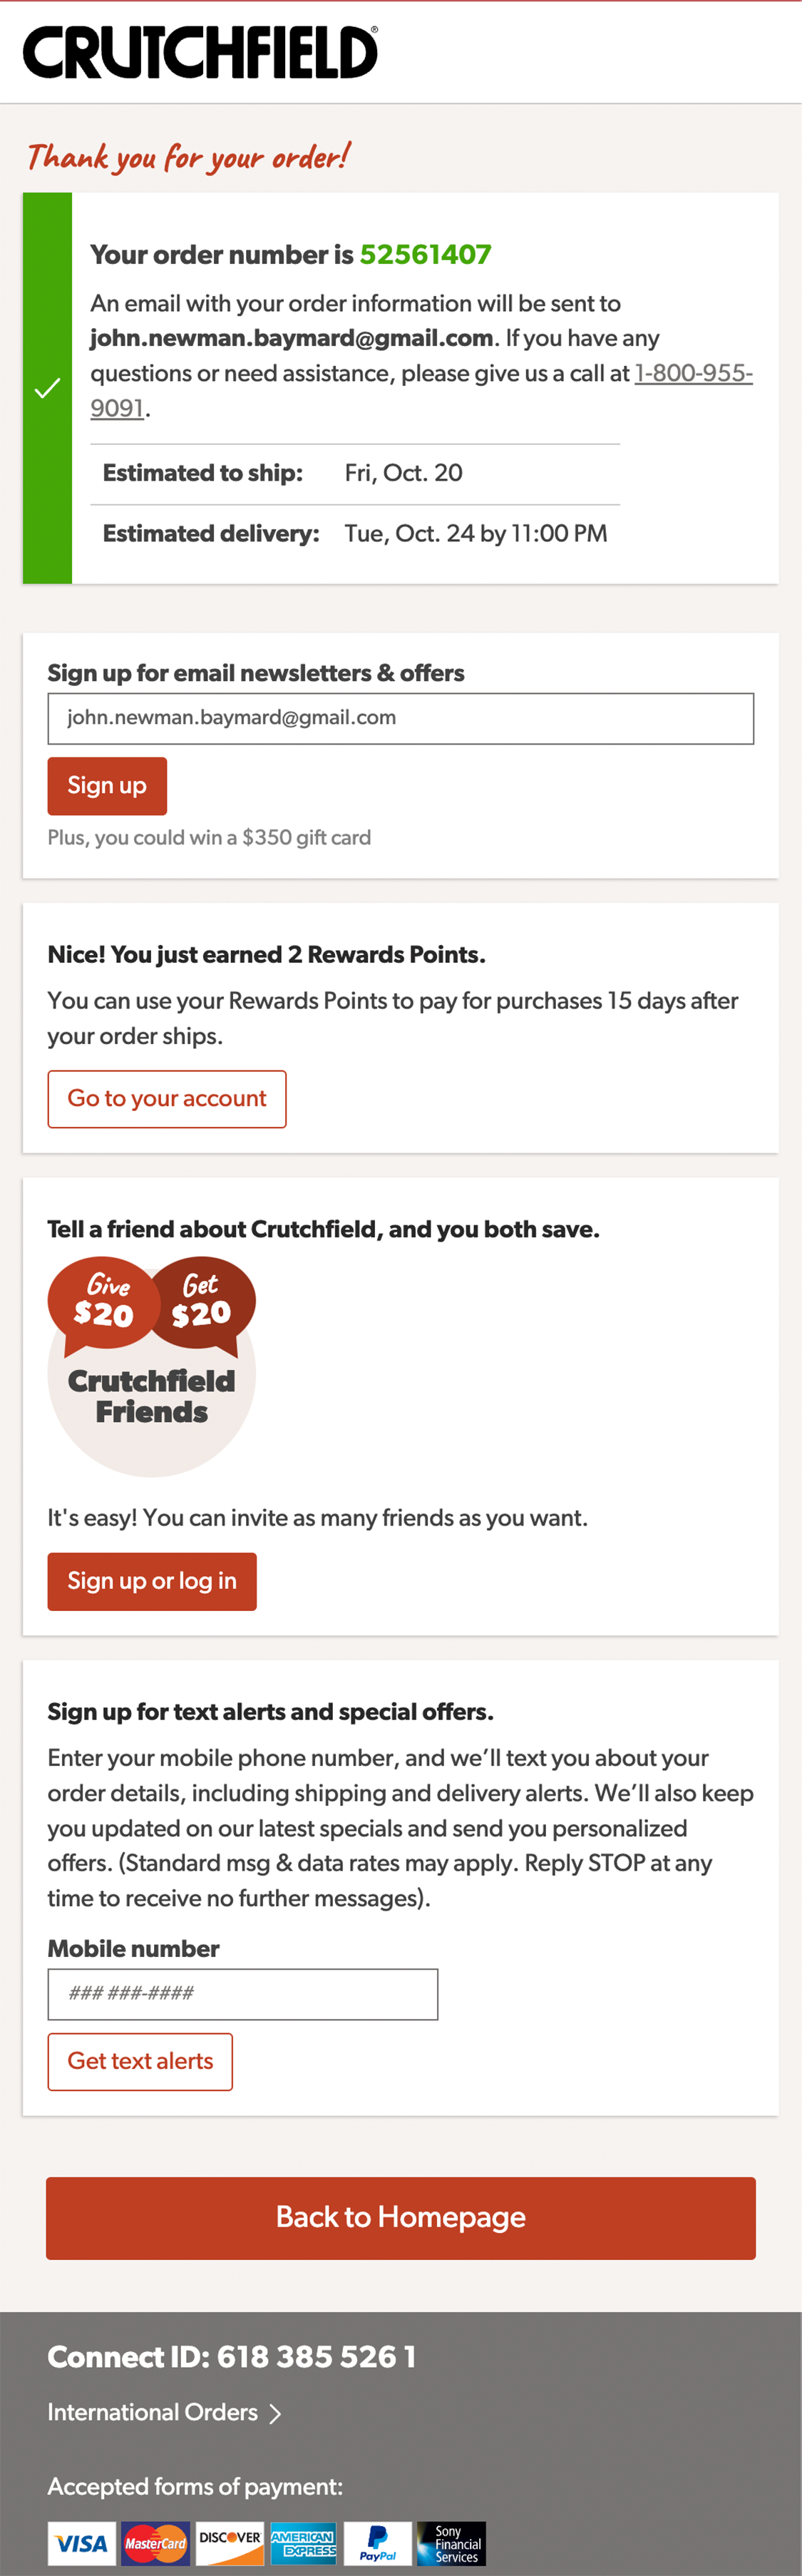Screen dimensions: 802x2576
Task: Click the Sony Financial Services icon
Action: [x=451, y=2542]
